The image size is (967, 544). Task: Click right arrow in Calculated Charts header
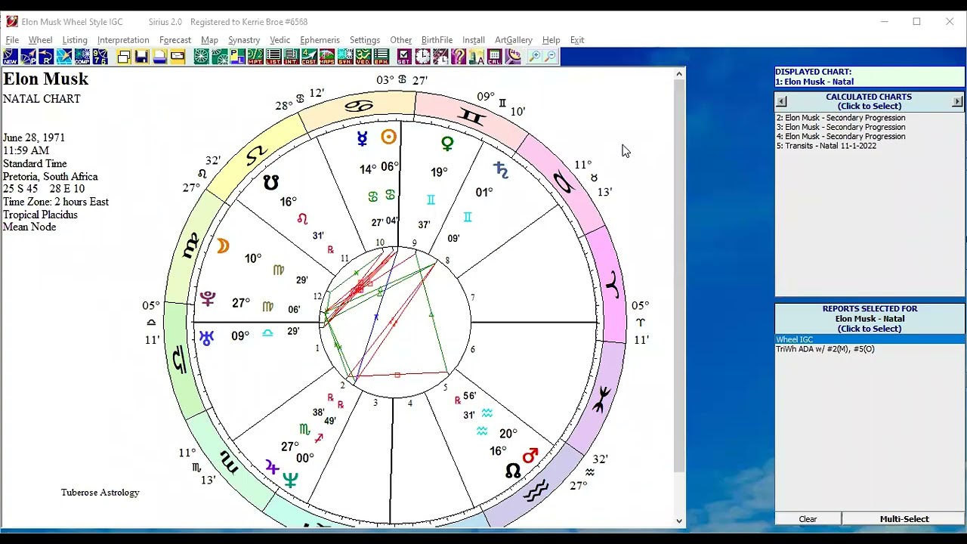[x=957, y=101]
